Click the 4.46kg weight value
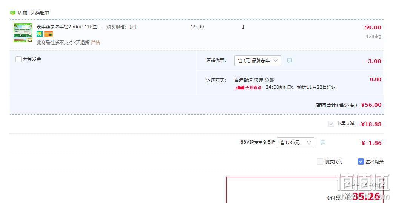393x203 pixels. pyautogui.click(x=373, y=37)
